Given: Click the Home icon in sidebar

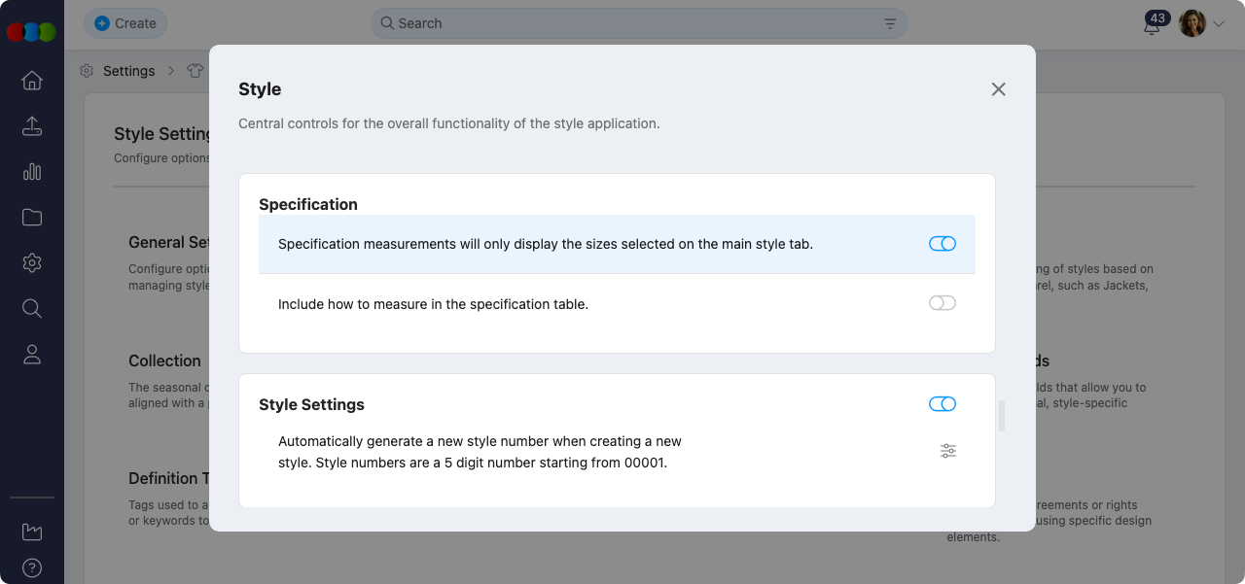Looking at the screenshot, I should click(32, 81).
